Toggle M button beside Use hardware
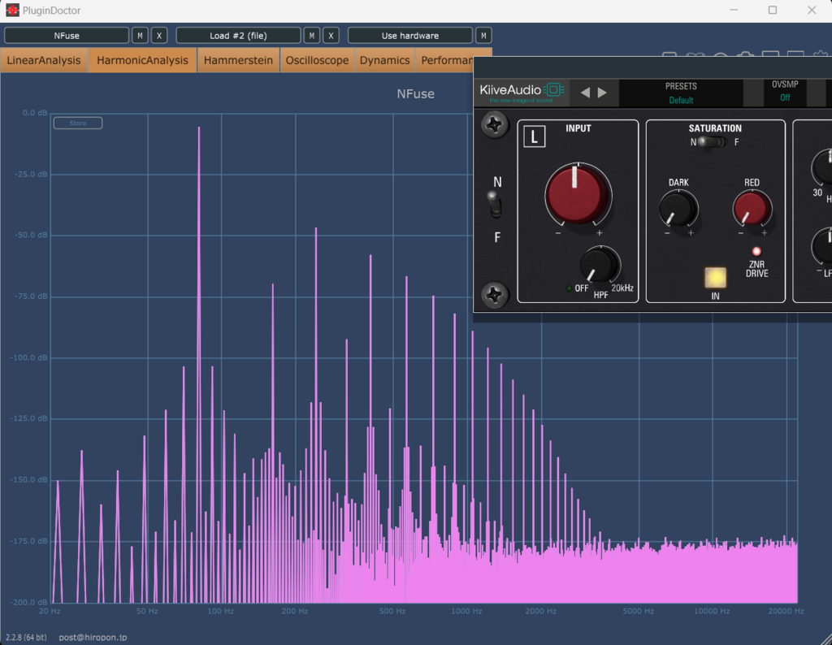 (x=483, y=36)
